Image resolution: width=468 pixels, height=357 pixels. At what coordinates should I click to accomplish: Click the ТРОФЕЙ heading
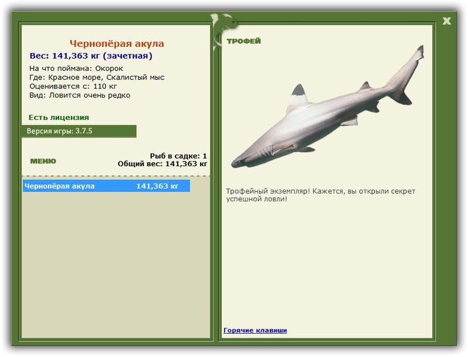tap(243, 41)
